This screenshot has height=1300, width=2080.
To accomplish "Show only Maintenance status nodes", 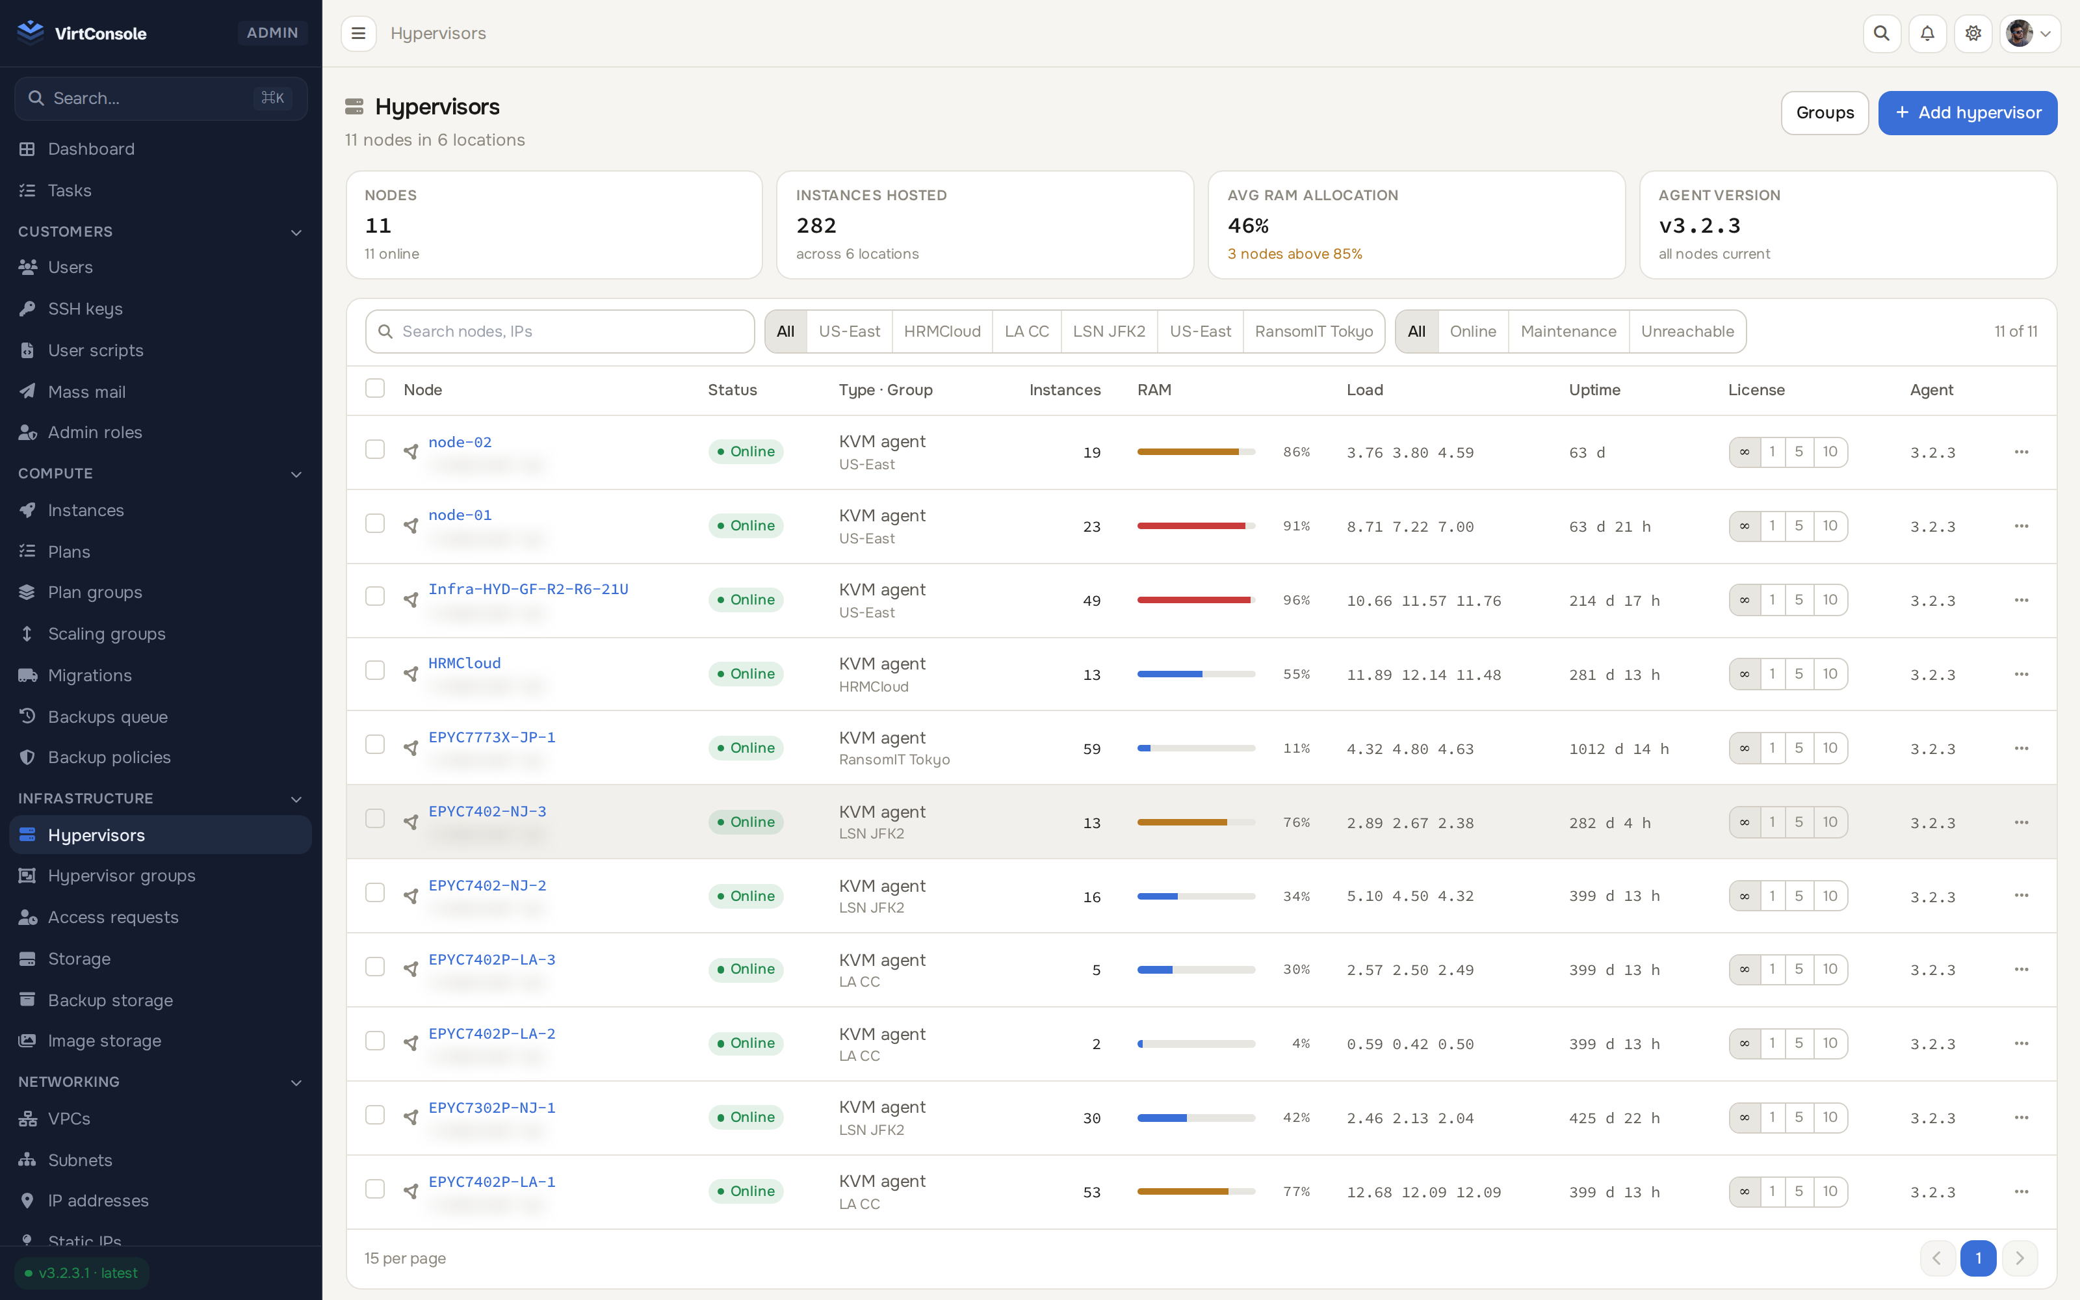I will point(1568,332).
